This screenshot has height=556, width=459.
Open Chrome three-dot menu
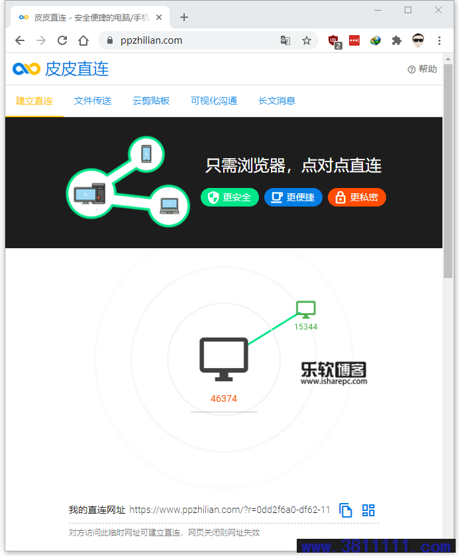tap(440, 40)
